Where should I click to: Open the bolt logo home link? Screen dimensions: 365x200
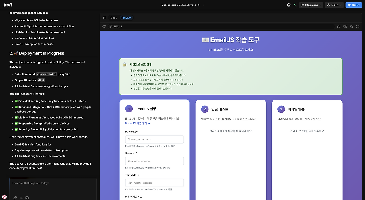pos(8,5)
